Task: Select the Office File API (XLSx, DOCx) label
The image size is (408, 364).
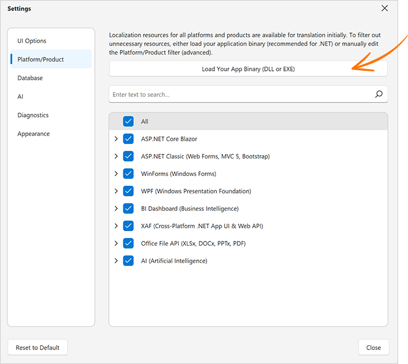Action: (193, 243)
